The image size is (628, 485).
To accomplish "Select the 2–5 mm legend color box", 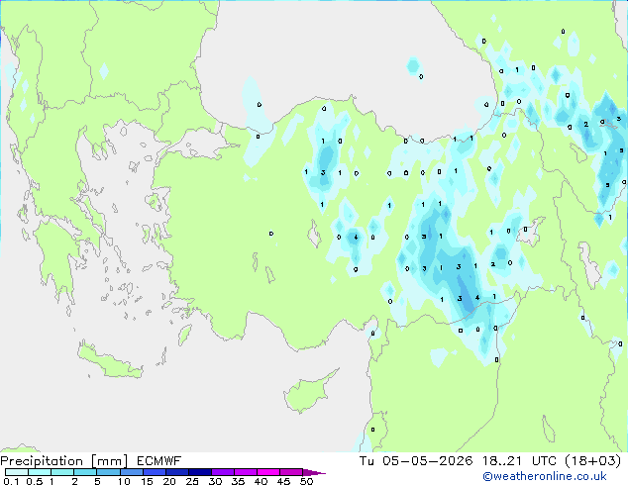I will click(x=85, y=472).
